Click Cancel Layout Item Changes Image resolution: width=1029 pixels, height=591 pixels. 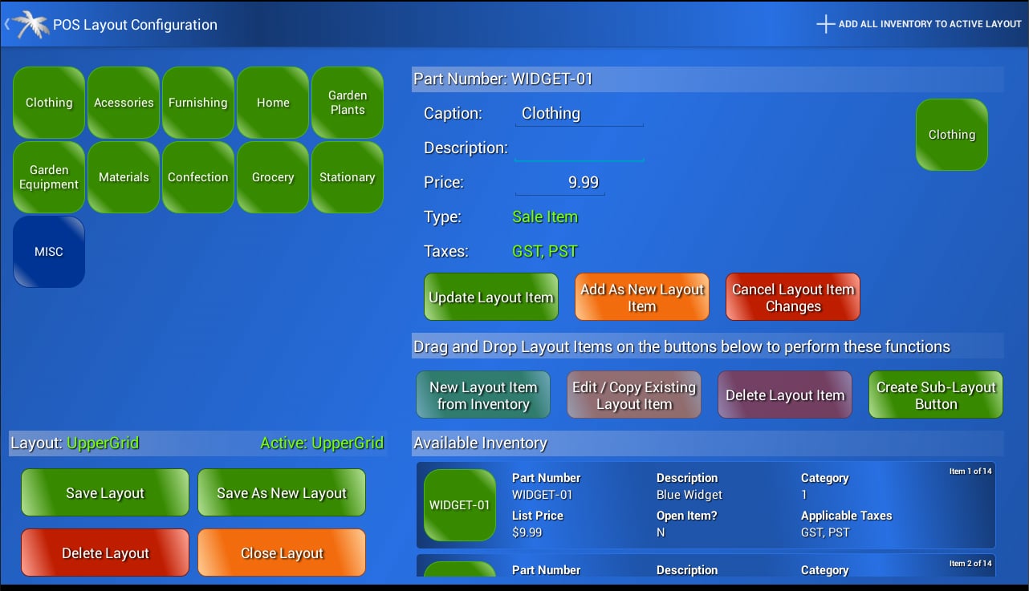click(x=793, y=298)
